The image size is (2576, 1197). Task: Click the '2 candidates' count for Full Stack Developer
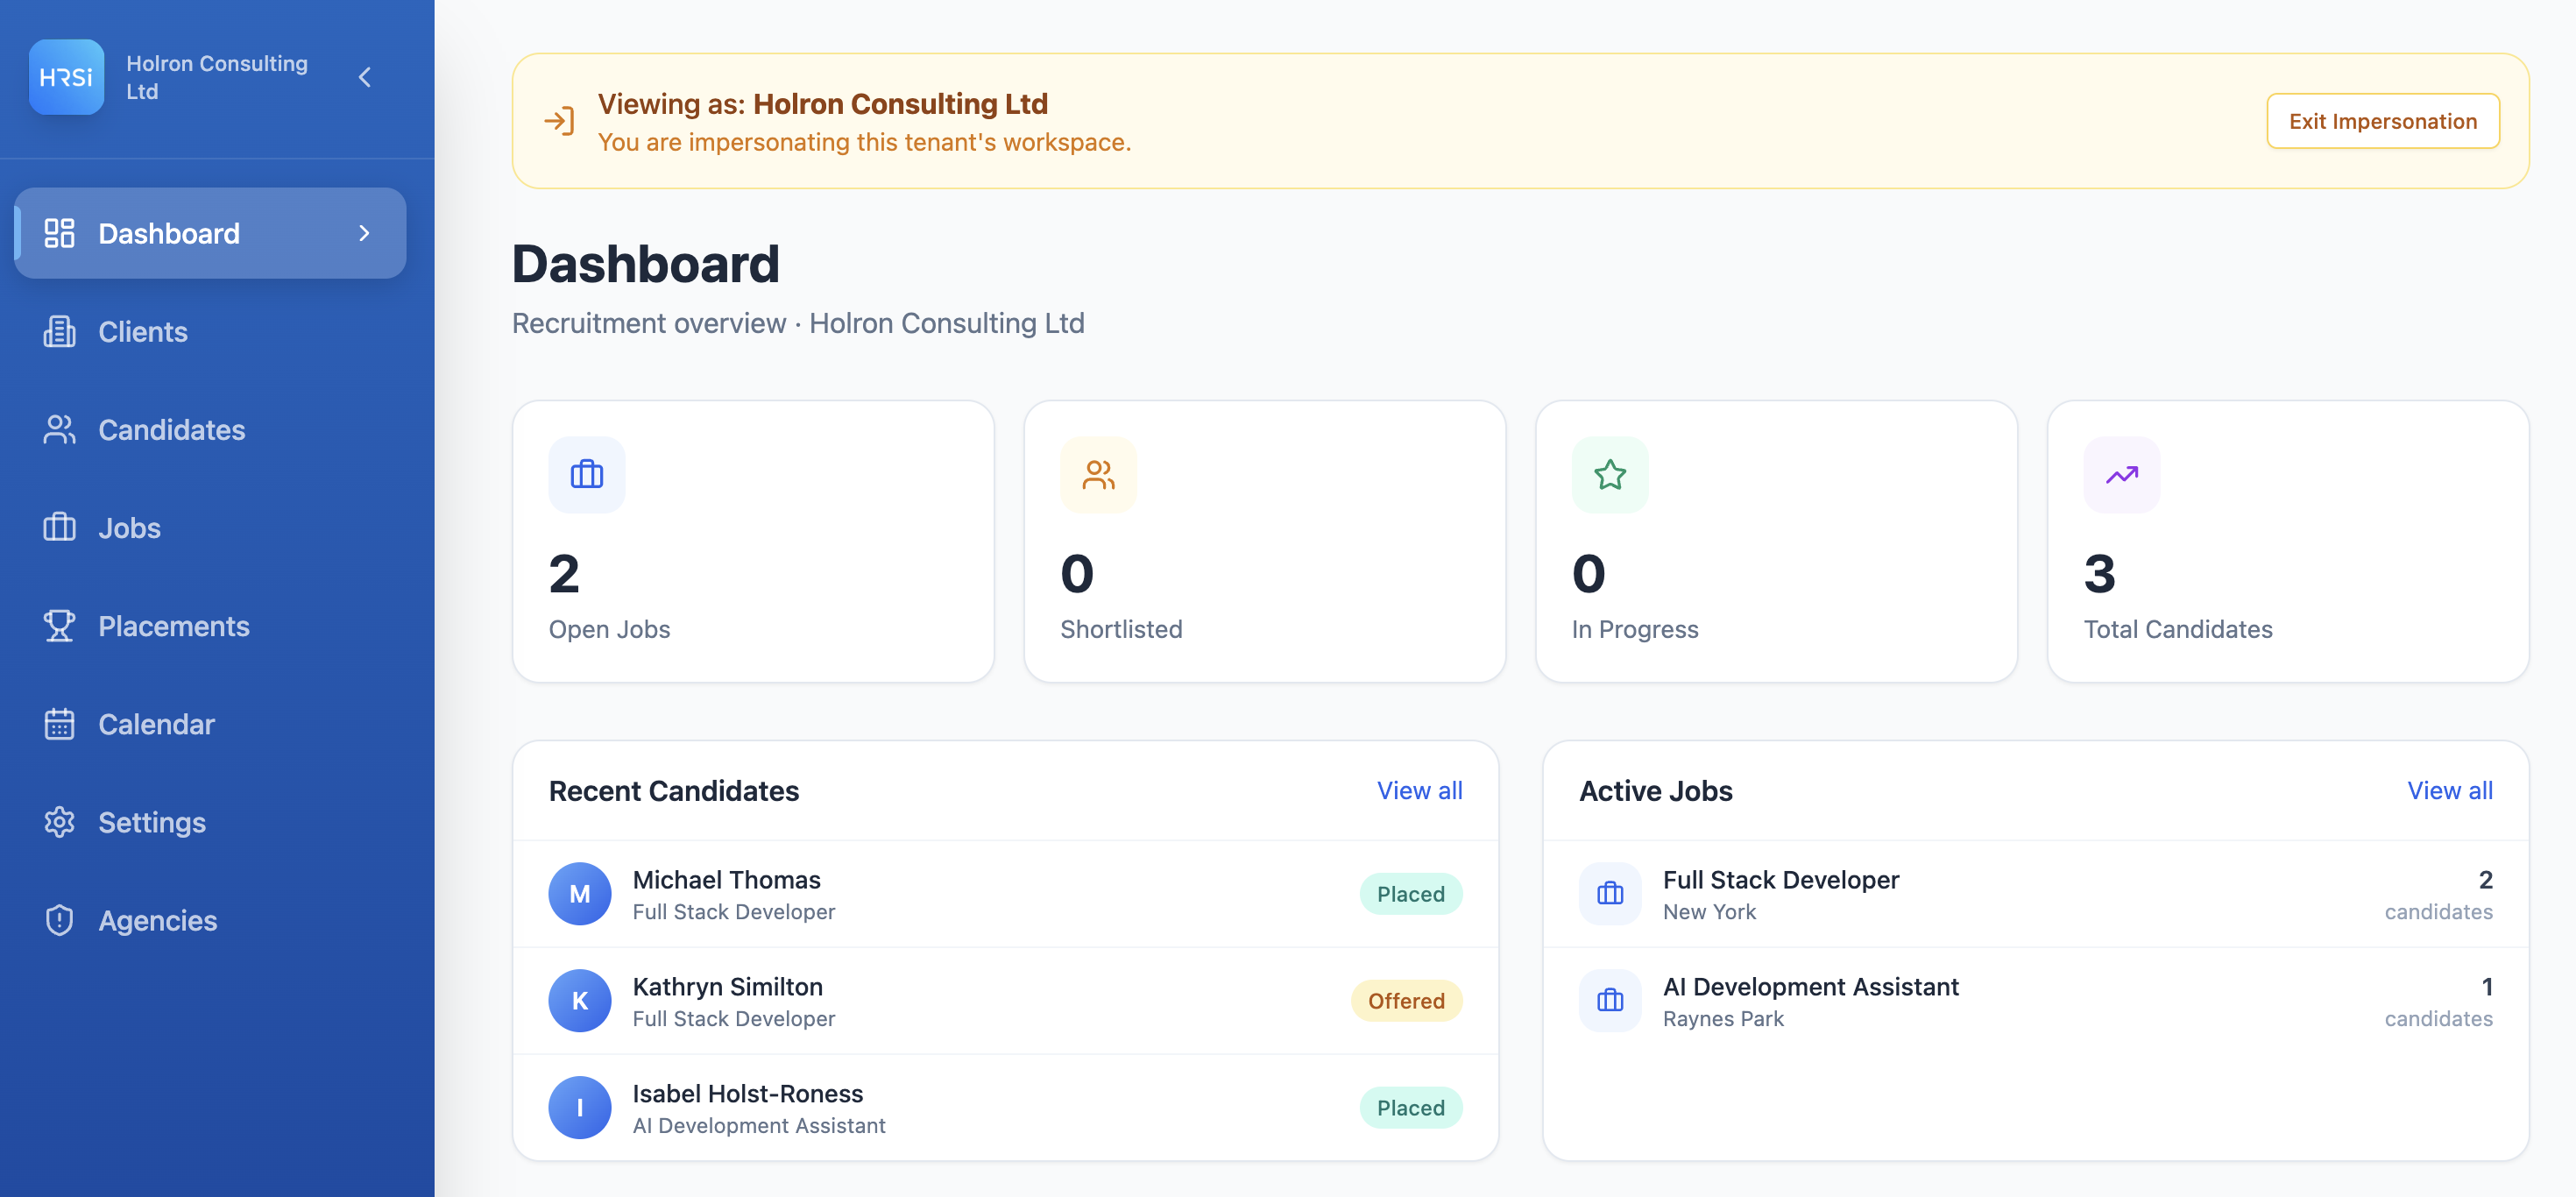click(x=2438, y=894)
